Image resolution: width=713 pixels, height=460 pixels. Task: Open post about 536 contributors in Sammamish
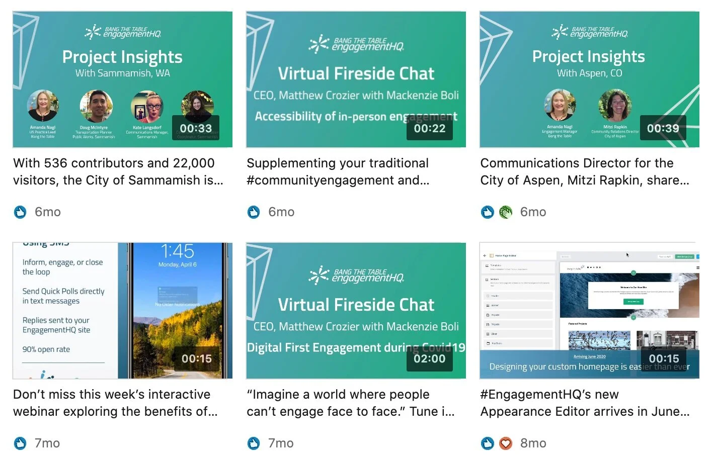(118, 171)
